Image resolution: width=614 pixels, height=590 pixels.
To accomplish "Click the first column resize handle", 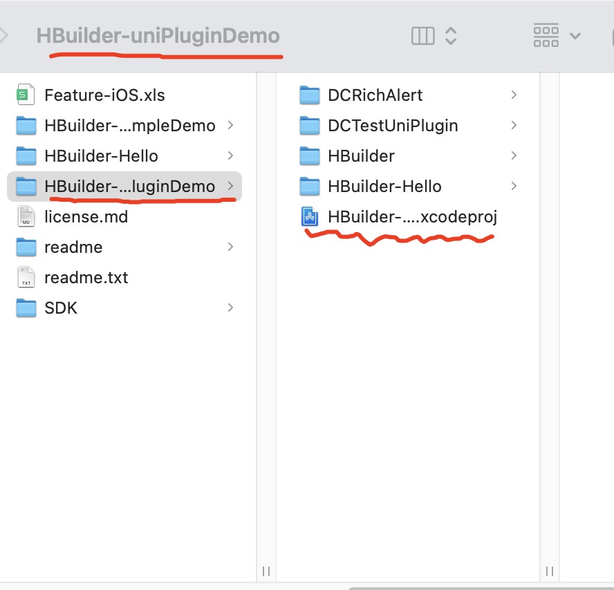I will point(266,571).
